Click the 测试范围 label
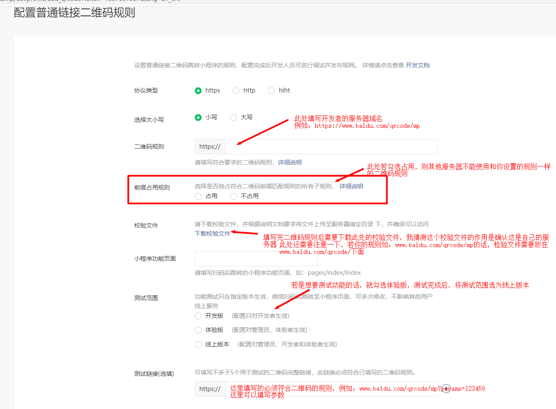Image resolution: width=556 pixels, height=409 pixels. point(146,298)
